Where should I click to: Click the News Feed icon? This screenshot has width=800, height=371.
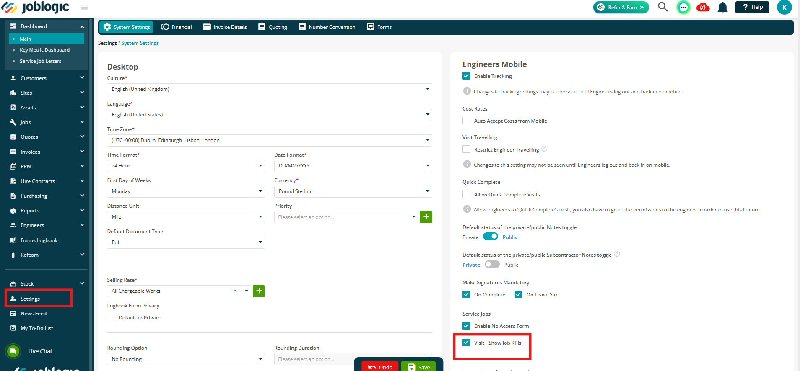pyautogui.click(x=13, y=314)
